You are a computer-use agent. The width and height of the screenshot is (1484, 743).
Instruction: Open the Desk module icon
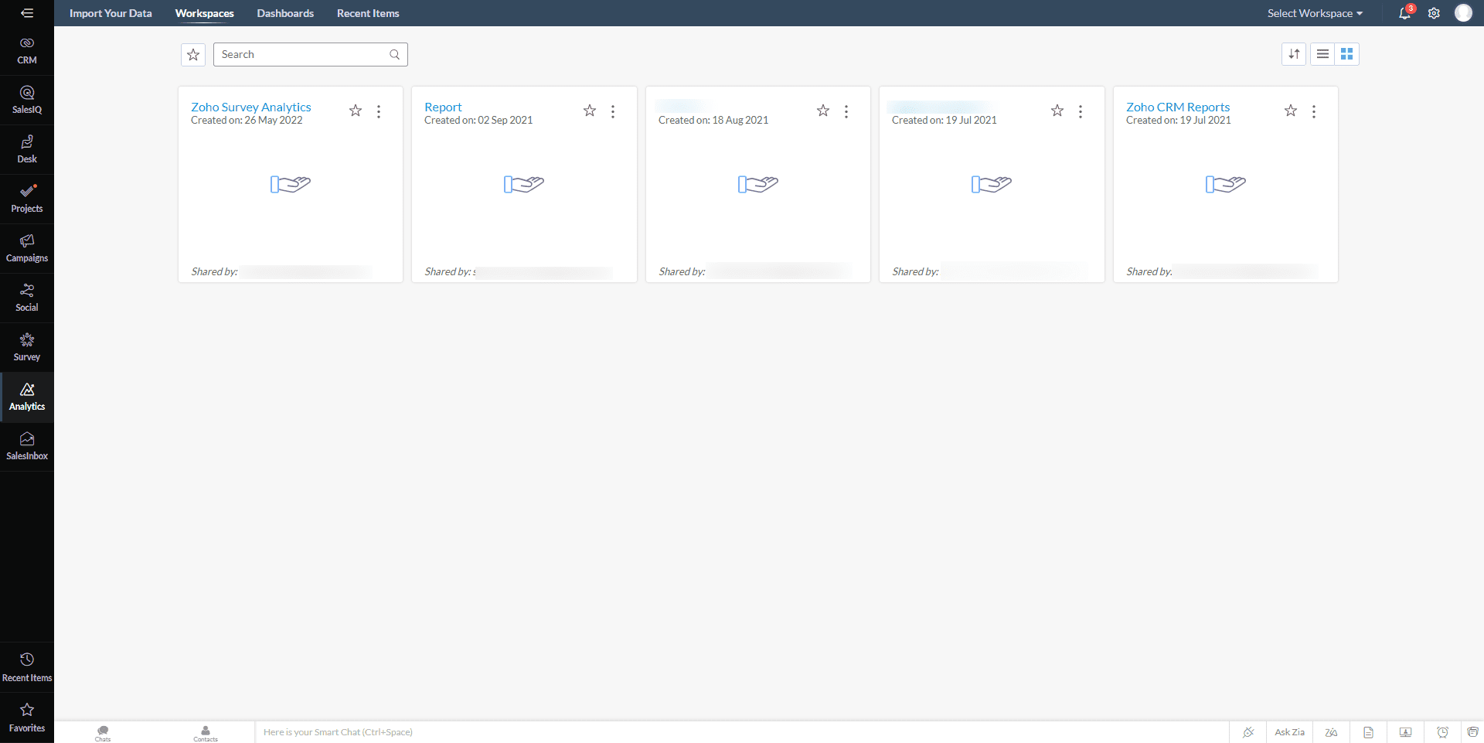click(x=27, y=149)
